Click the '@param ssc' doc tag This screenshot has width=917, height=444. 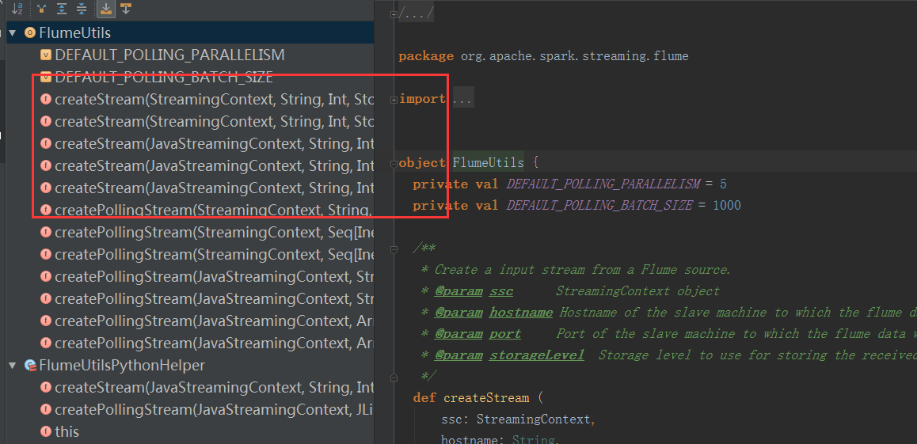pyautogui.click(x=474, y=291)
